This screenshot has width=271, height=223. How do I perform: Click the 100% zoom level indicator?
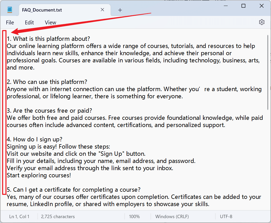click(134, 216)
